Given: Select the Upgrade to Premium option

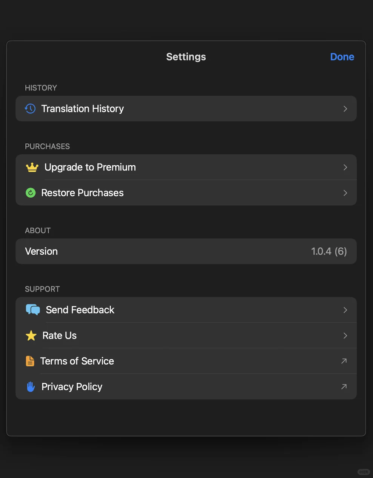Looking at the screenshot, I should coord(90,167).
